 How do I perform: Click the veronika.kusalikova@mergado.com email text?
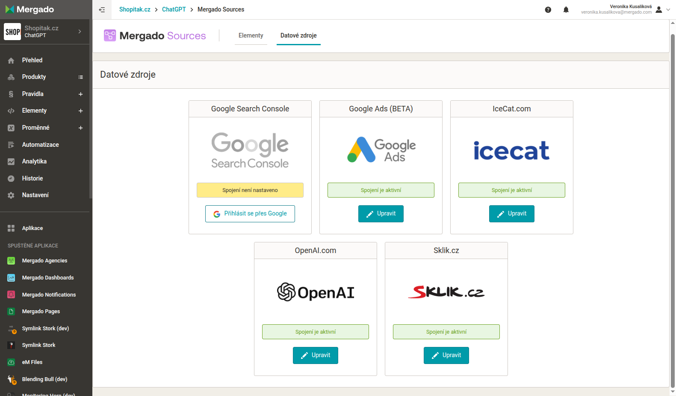616,12
